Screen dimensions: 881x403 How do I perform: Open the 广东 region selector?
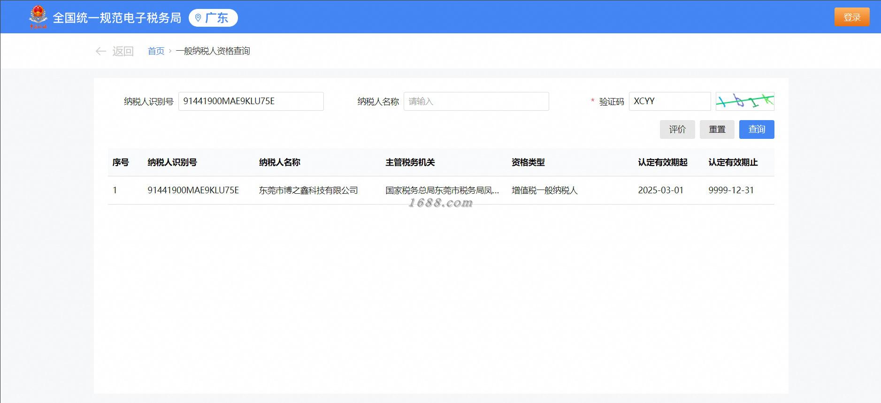(x=213, y=18)
